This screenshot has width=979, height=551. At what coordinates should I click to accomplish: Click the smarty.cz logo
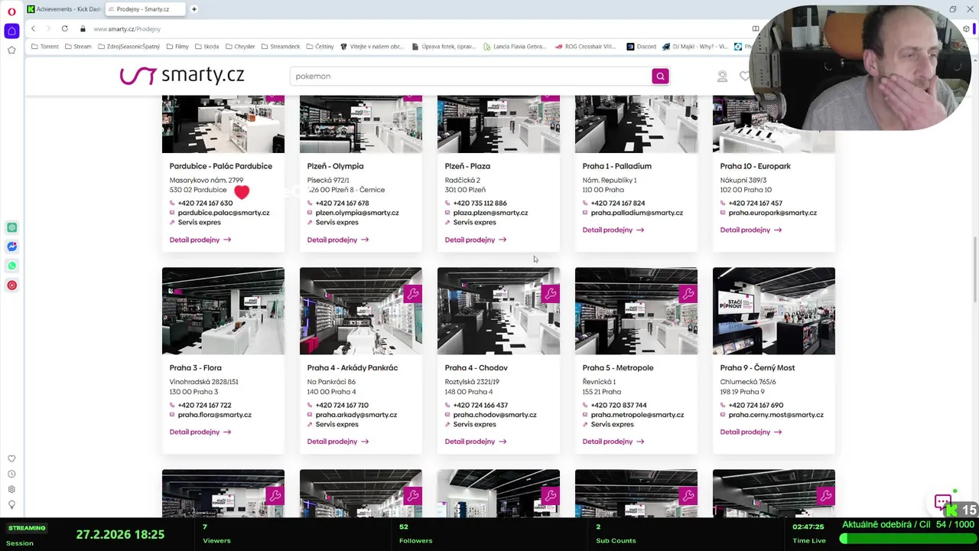tap(182, 75)
